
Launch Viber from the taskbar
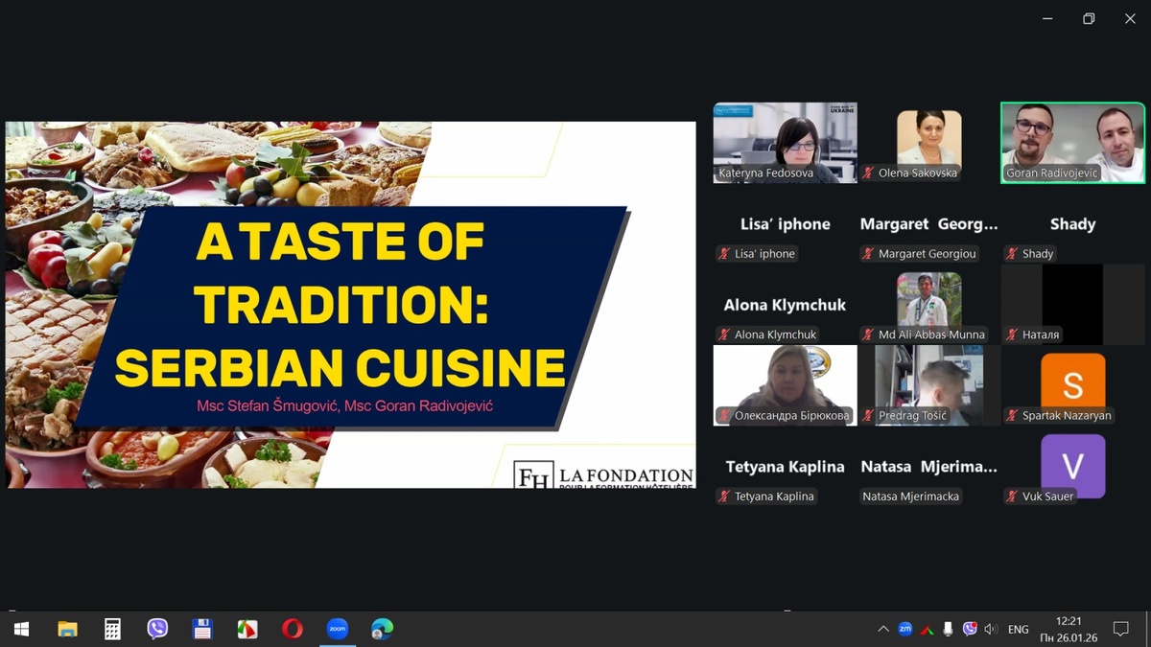click(x=157, y=629)
